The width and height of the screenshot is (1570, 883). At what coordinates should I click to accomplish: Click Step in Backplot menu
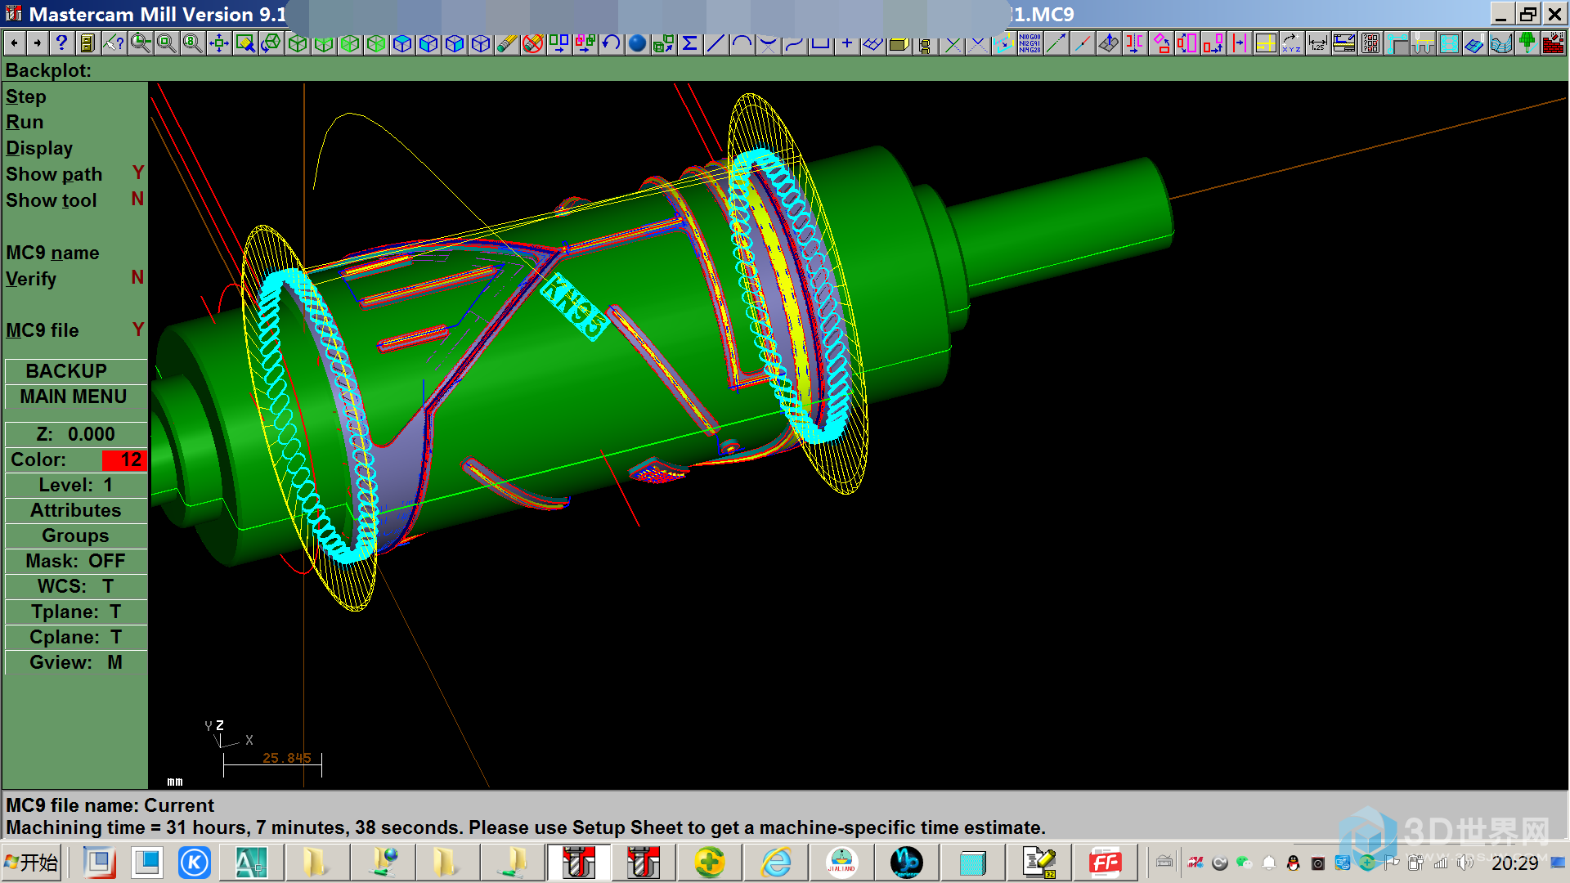[26, 96]
